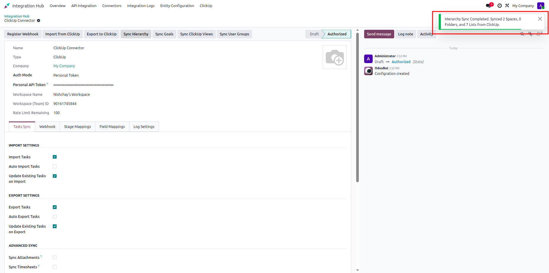Switch to the Stage Mappings tab
The width and height of the screenshot is (549, 273).
(78, 127)
